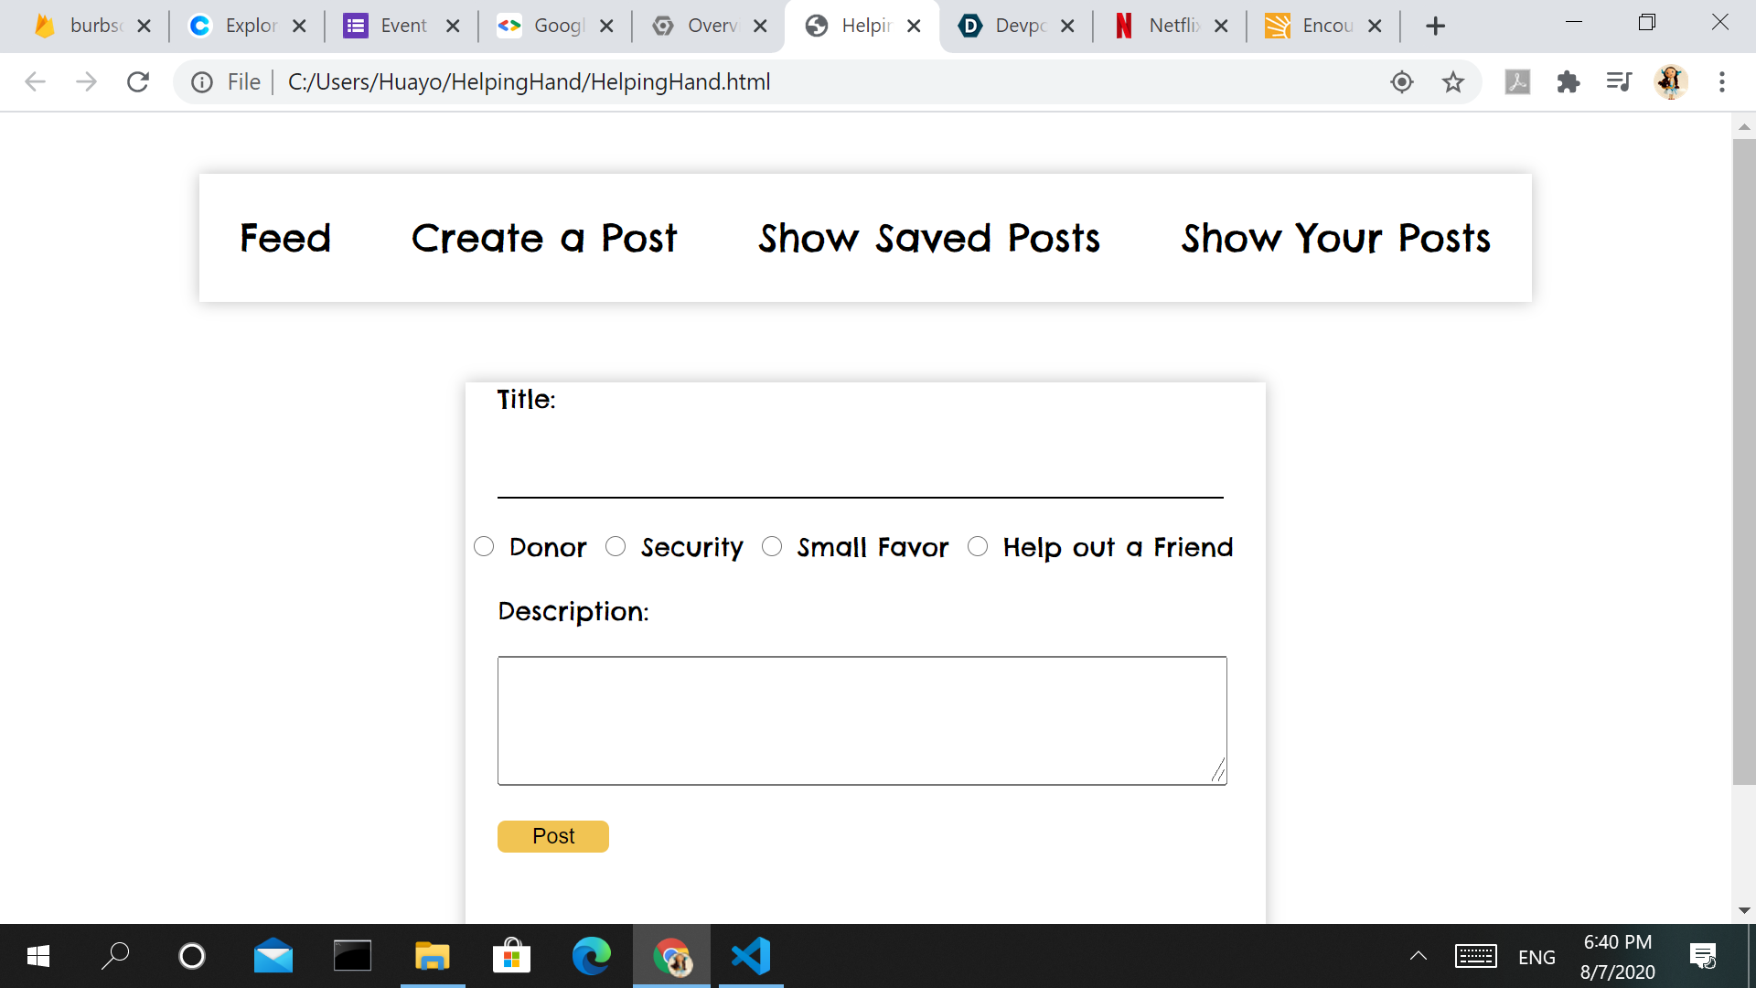The height and width of the screenshot is (988, 1756).
Task: Open the Show Saved Posts page
Action: [x=929, y=239]
